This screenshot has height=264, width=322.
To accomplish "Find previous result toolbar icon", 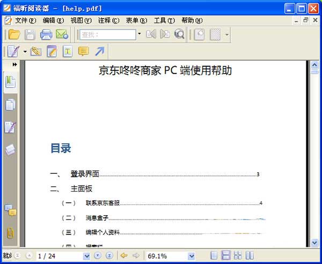I will pyautogui.click(x=151, y=34).
